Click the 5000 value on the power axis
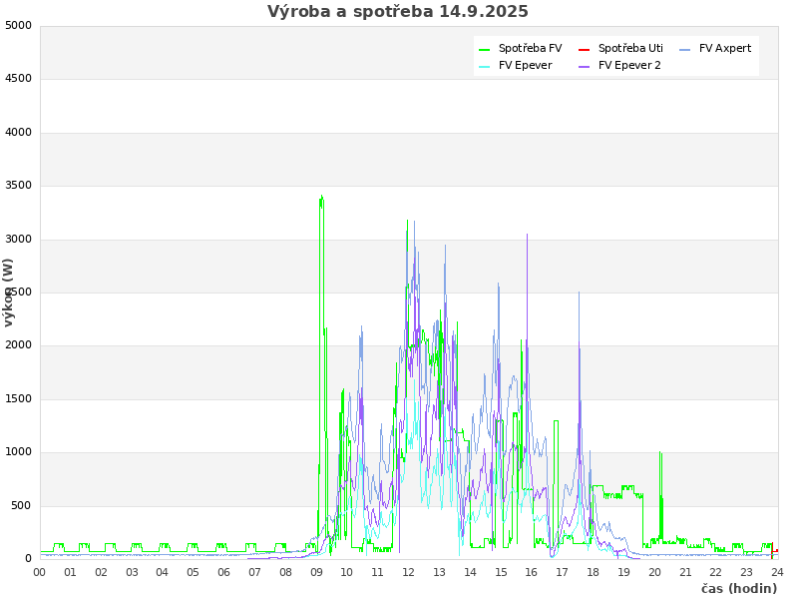The height and width of the screenshot is (599, 798). click(x=18, y=25)
